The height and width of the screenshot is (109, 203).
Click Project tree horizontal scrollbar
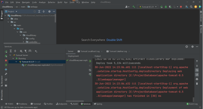[x=22, y=43]
